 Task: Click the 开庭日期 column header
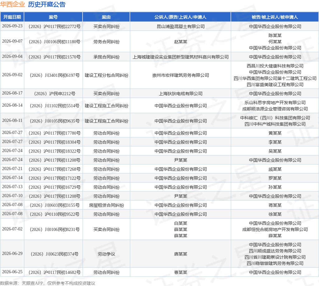12,17
